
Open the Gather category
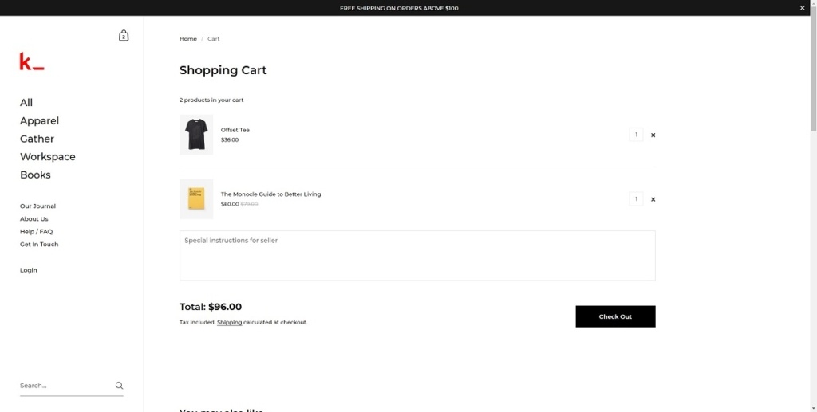(x=37, y=139)
